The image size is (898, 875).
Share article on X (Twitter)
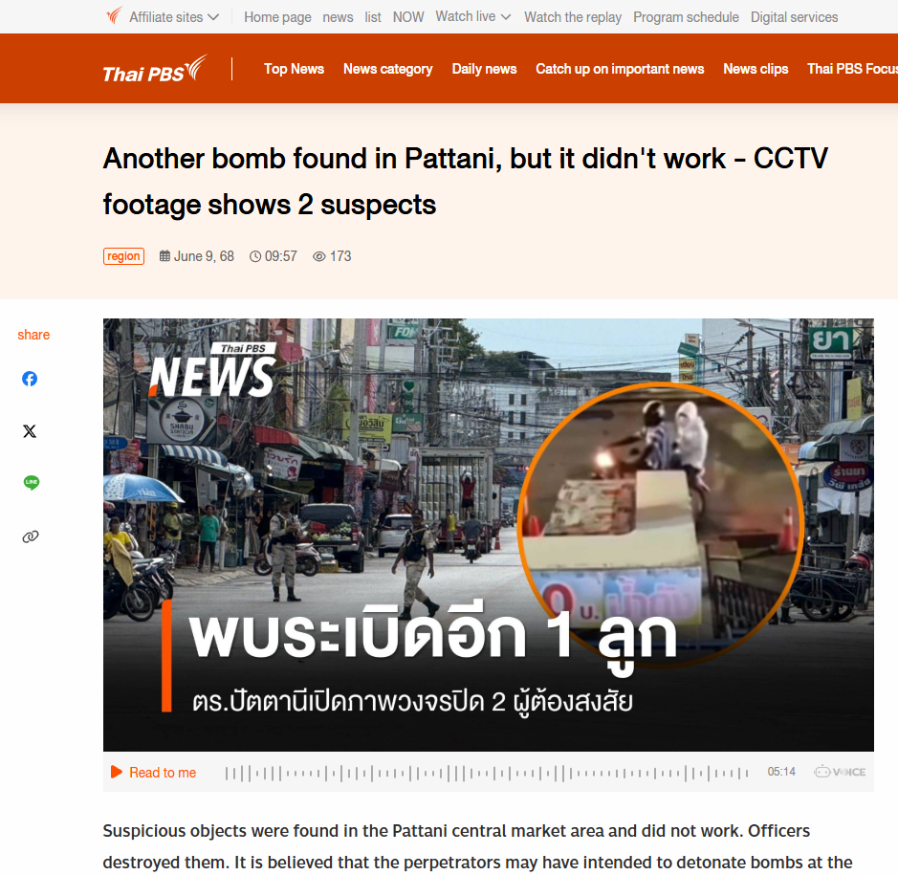pyautogui.click(x=30, y=431)
